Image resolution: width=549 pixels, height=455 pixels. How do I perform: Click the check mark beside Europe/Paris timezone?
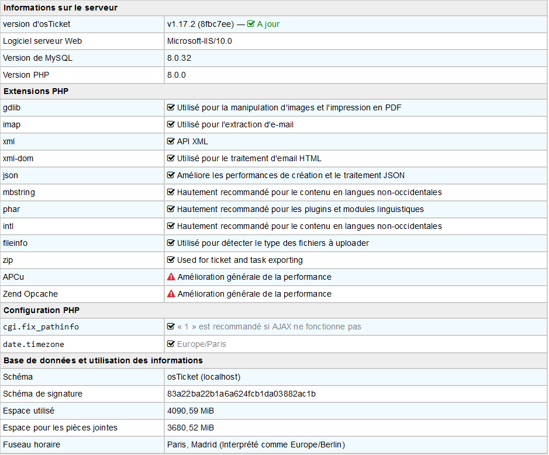click(171, 344)
